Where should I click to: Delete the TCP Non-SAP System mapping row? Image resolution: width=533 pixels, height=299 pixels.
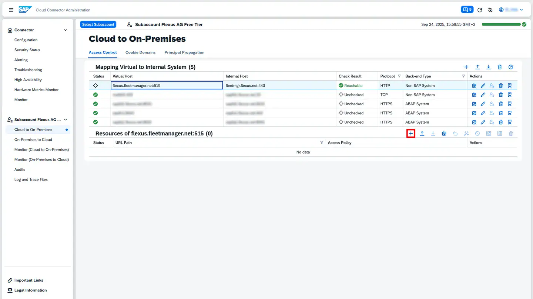(x=501, y=95)
